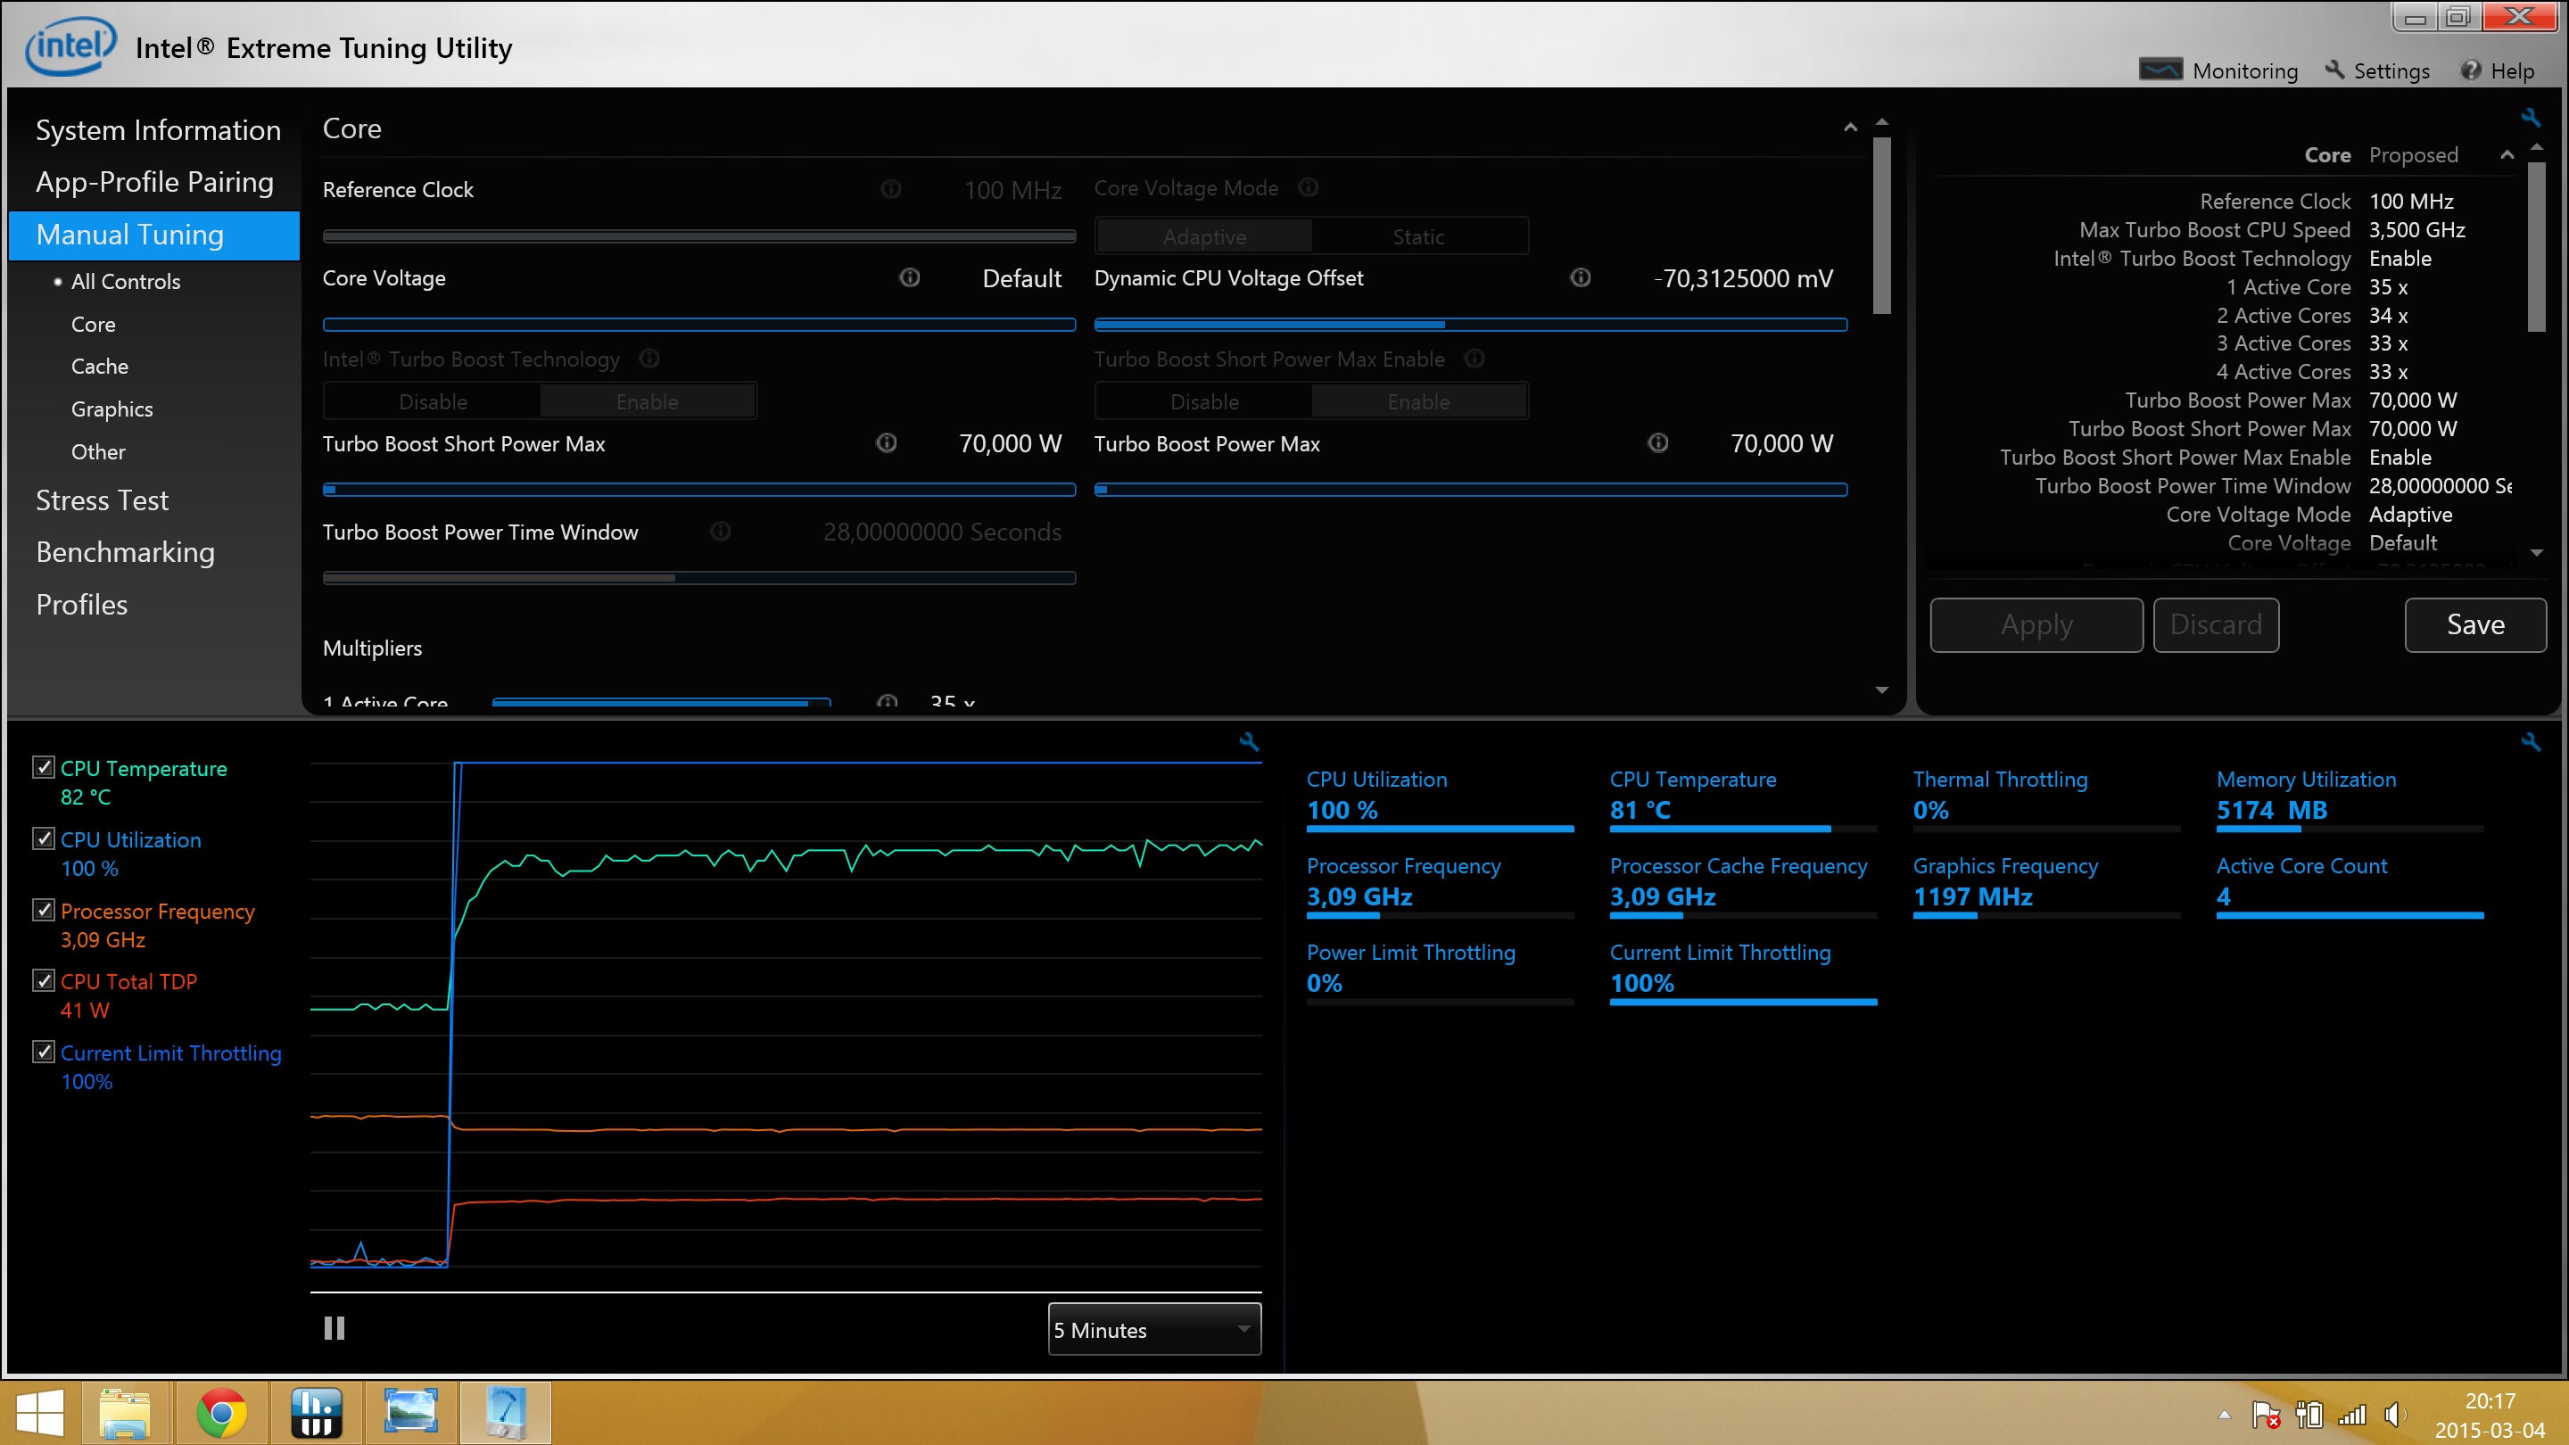Uncheck Processor Frequency graph checkbox
This screenshot has height=1445, width=2569.
point(43,910)
